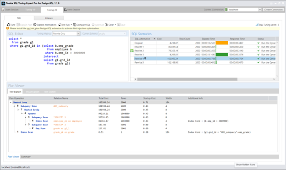
Task: Click the green status checkmark in the Rewrite 5 row
Action: coord(258,62)
